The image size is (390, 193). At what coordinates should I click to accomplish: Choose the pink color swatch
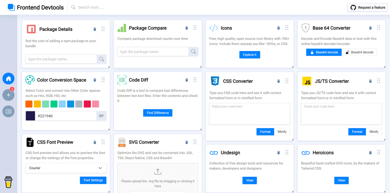point(96,104)
